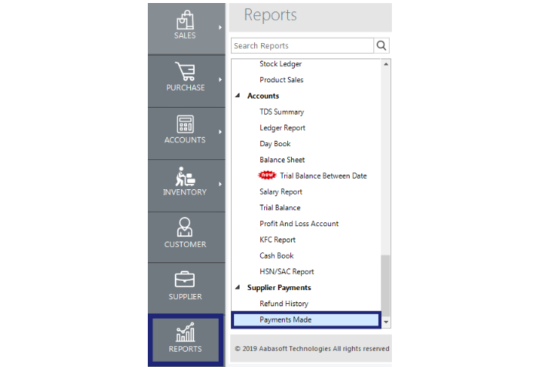Expand the Accounts submenu arrow

220,132
